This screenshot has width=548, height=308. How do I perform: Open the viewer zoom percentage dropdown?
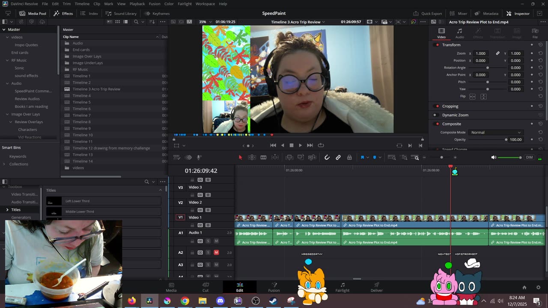click(x=204, y=22)
